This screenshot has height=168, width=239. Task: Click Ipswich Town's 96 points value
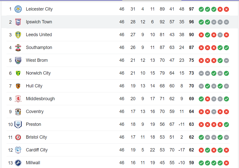tap(191, 22)
